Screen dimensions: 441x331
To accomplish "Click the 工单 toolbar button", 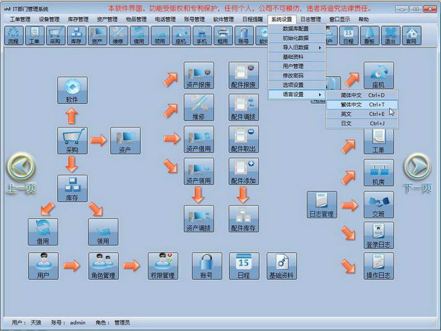I will (34, 35).
